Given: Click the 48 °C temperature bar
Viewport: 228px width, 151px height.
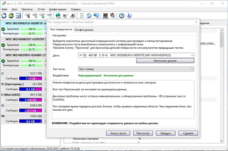Looking at the screenshot, I should tap(32, 65).
